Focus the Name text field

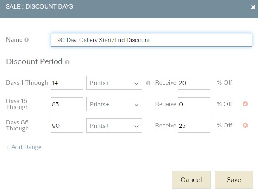point(151,40)
